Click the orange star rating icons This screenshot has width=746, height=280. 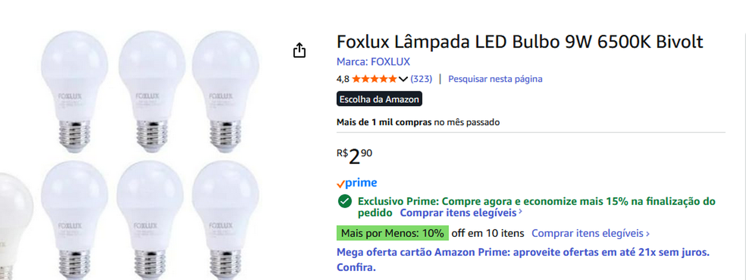pyautogui.click(x=374, y=79)
